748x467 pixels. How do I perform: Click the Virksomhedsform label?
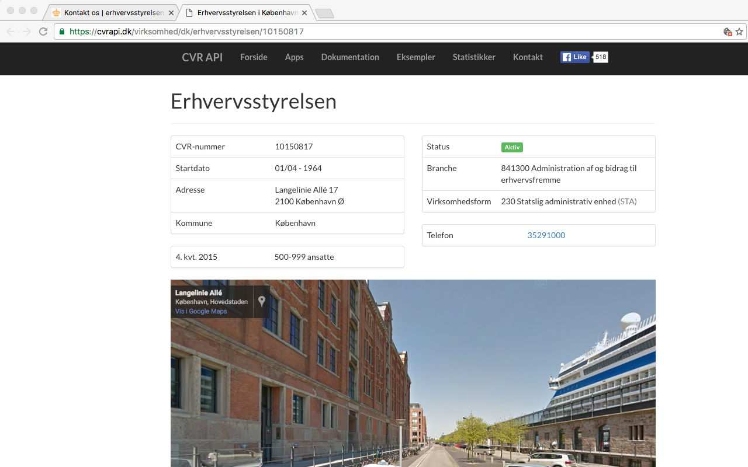click(459, 201)
